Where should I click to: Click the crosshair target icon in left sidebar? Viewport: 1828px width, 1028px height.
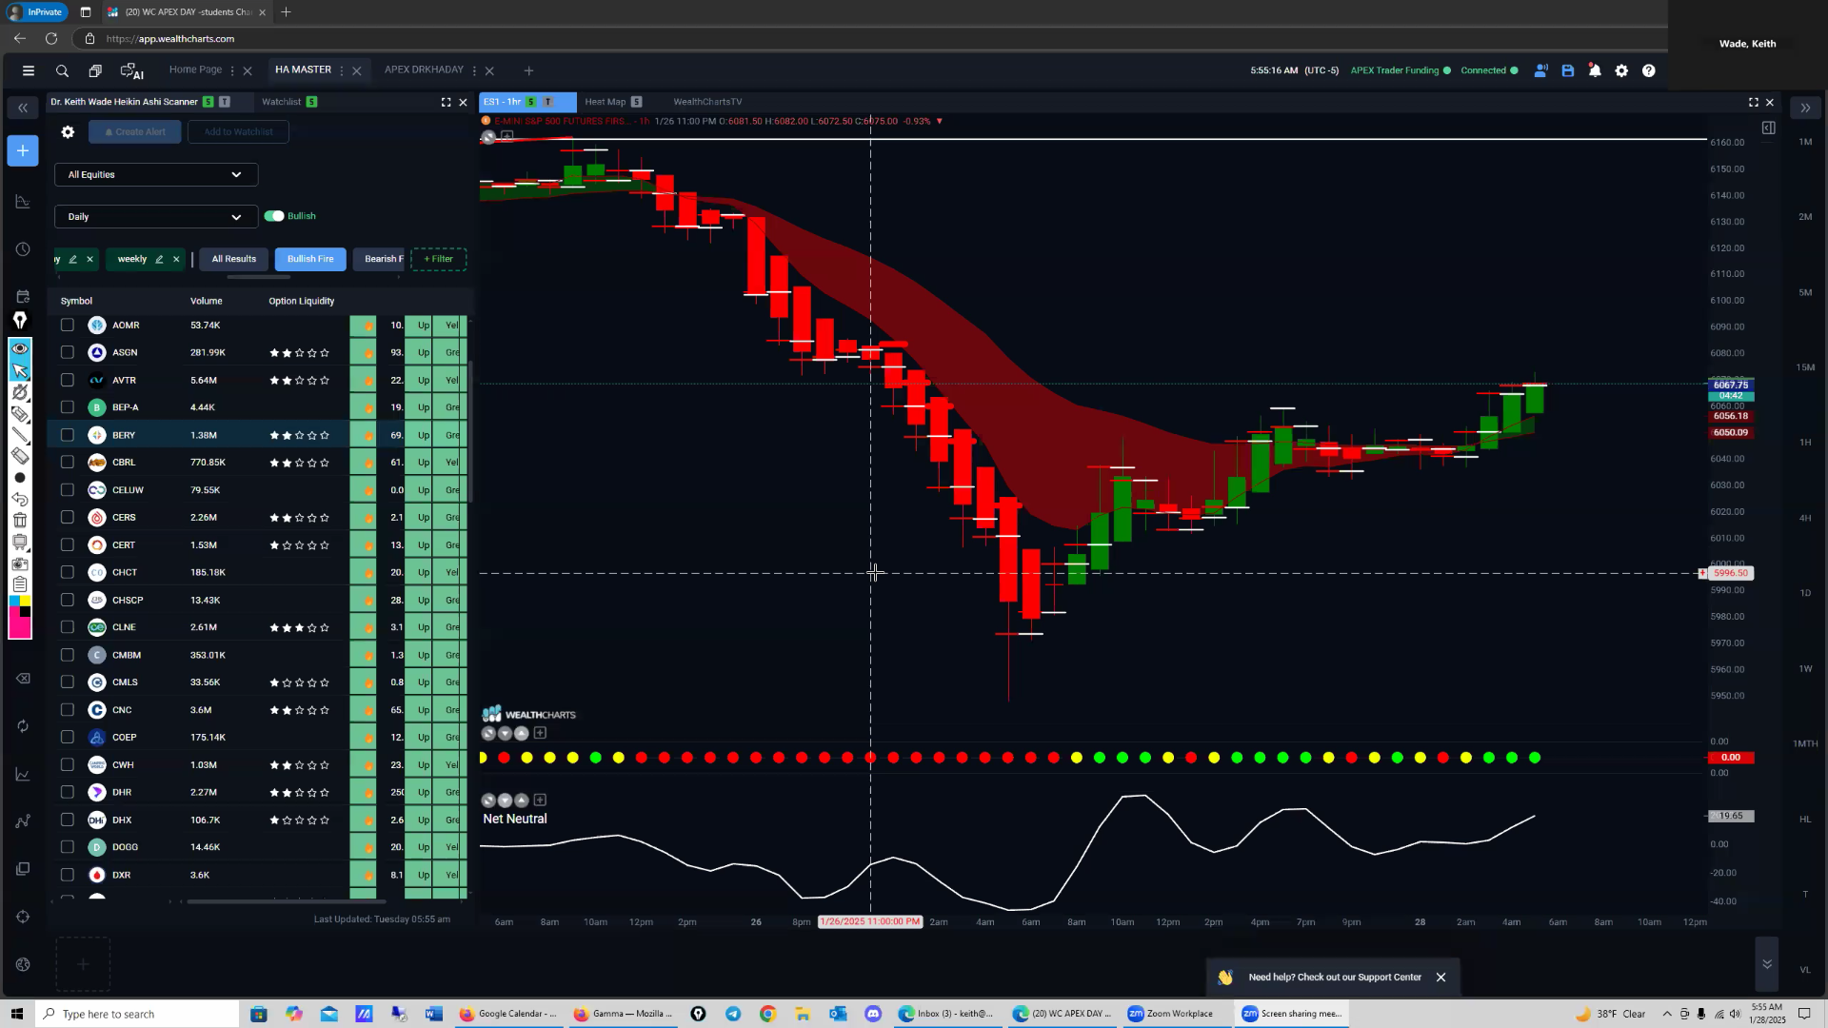23,917
